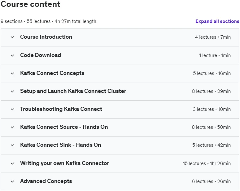This screenshot has height=191, width=240.
Task: Expand the Kafka Connect Concepts chevron
Action: pyautogui.click(x=12, y=73)
